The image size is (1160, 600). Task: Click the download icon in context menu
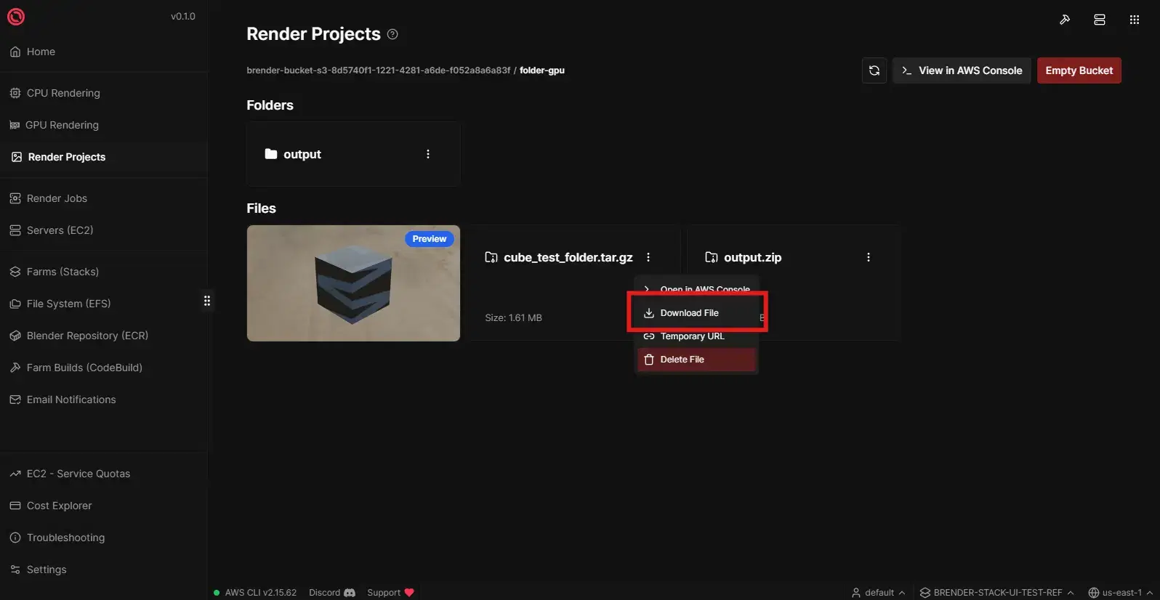coord(649,313)
